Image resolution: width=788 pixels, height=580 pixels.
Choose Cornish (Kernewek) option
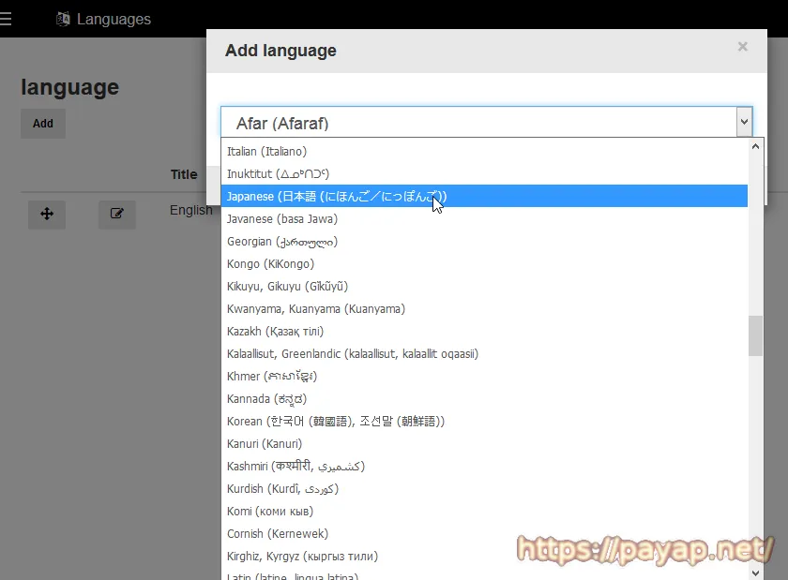(x=280, y=534)
